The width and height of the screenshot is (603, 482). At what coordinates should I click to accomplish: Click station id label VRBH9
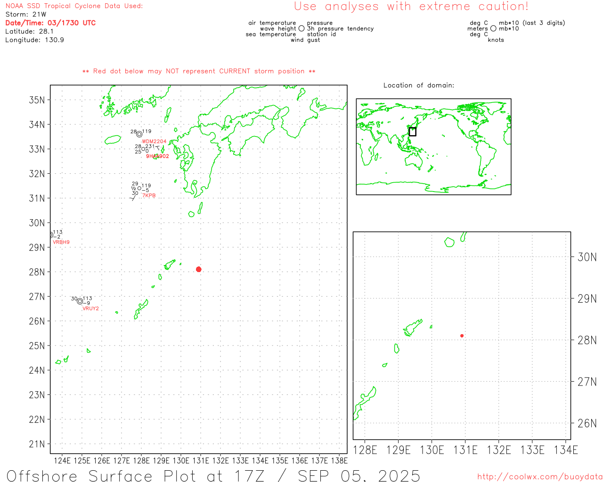[x=61, y=242]
